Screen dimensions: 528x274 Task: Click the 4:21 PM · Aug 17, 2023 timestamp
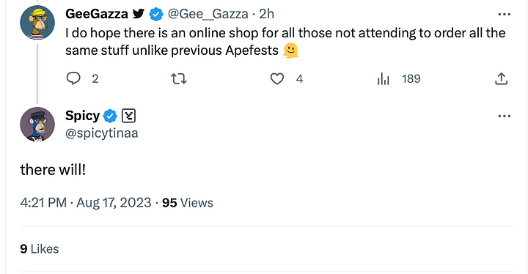click(86, 203)
